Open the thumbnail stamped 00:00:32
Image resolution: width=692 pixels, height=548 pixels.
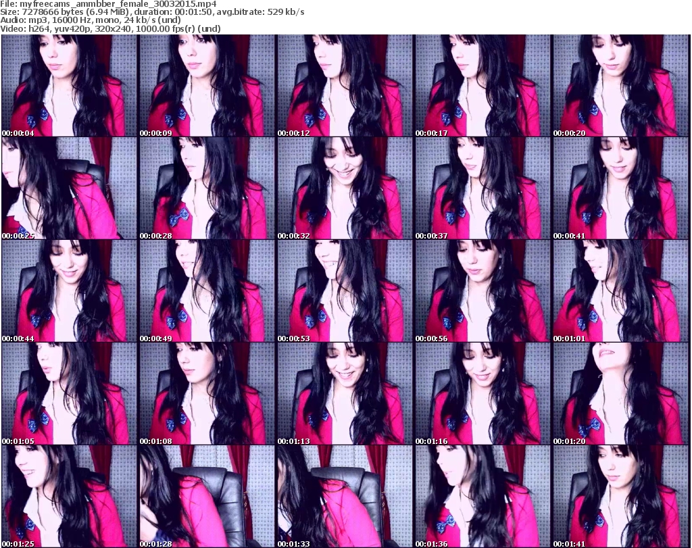[x=345, y=189]
